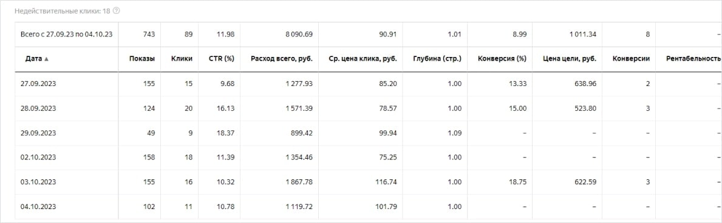Select the 04.10.2023 date row
The height and width of the screenshot is (223, 722).
coord(369,207)
